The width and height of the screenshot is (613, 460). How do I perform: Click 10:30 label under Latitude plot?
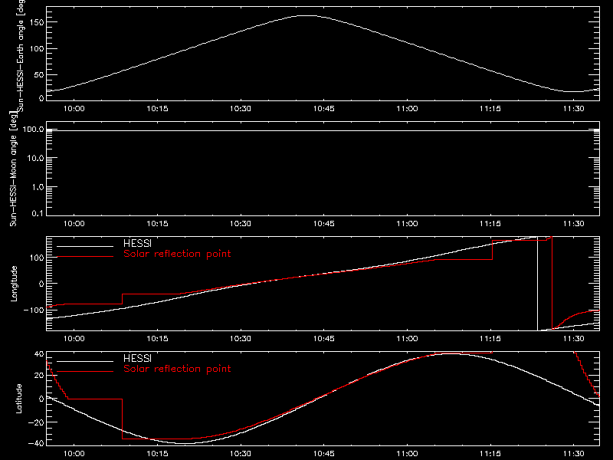(241, 454)
